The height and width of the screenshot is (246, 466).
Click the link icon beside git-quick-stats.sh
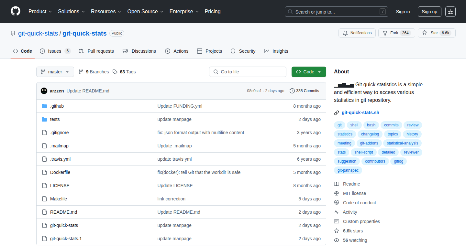click(x=337, y=113)
